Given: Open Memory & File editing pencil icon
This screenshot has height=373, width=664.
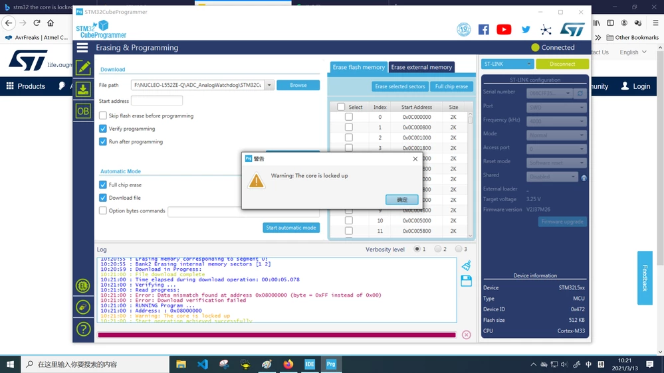Looking at the screenshot, I should click(x=83, y=67).
